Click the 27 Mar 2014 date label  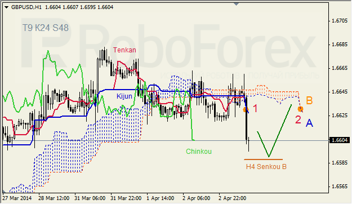point(17,198)
